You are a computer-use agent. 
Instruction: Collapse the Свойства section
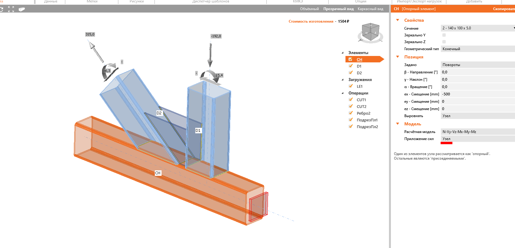click(x=398, y=20)
